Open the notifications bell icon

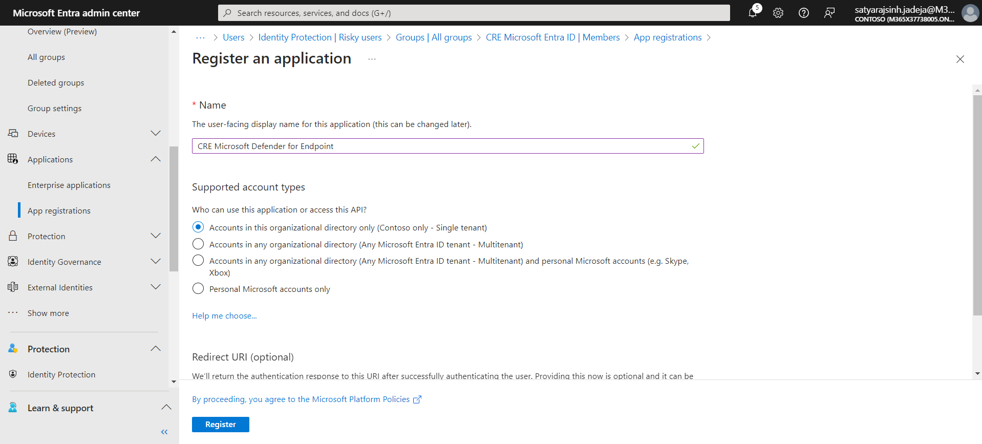pyautogui.click(x=753, y=13)
